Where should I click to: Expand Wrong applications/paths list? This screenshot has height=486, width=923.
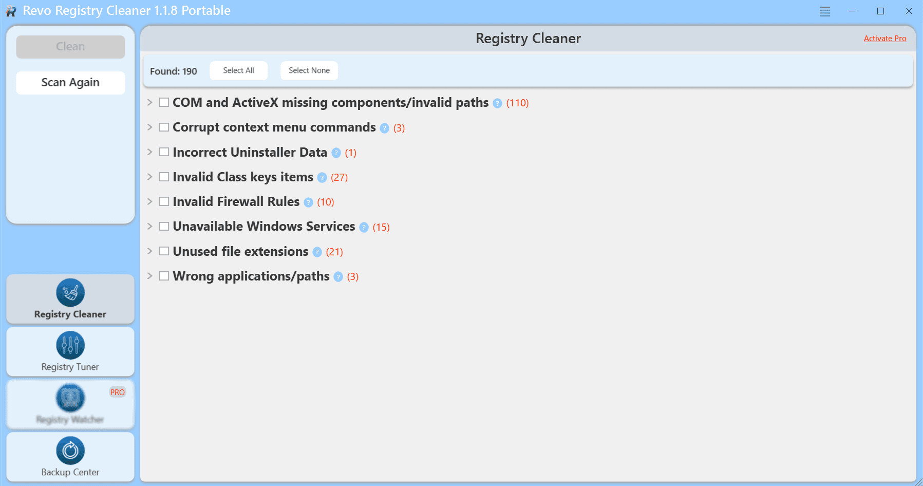[149, 275]
